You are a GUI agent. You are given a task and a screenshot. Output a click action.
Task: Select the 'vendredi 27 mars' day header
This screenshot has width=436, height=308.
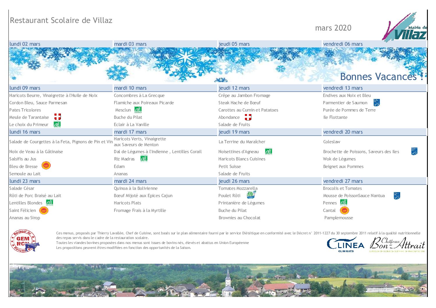(375, 181)
